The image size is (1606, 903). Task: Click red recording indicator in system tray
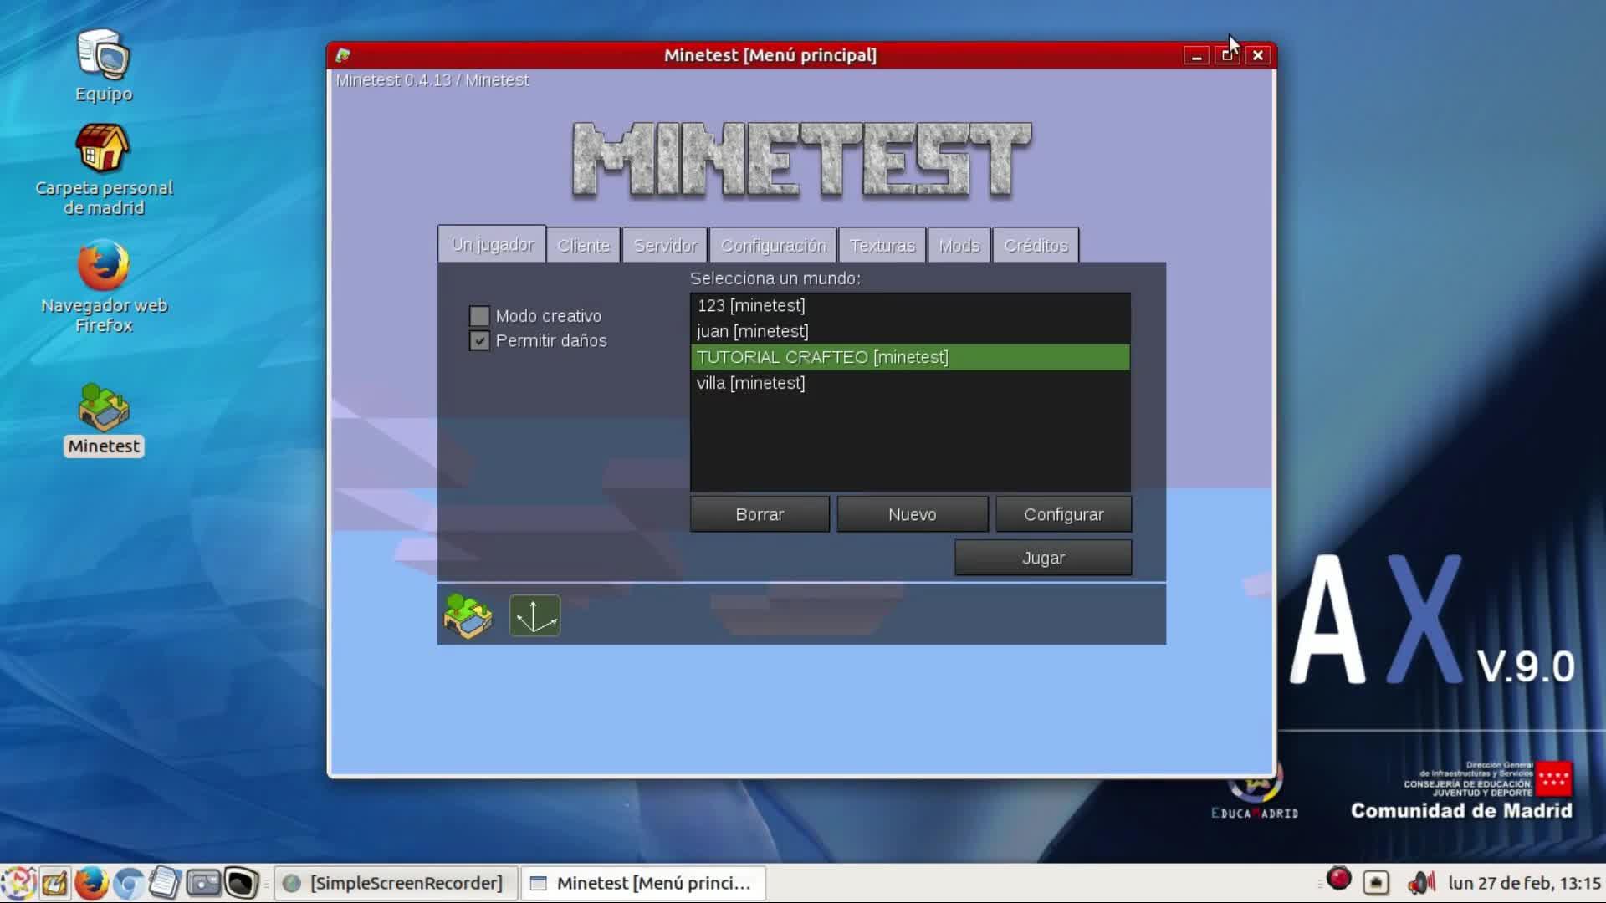click(x=1339, y=880)
